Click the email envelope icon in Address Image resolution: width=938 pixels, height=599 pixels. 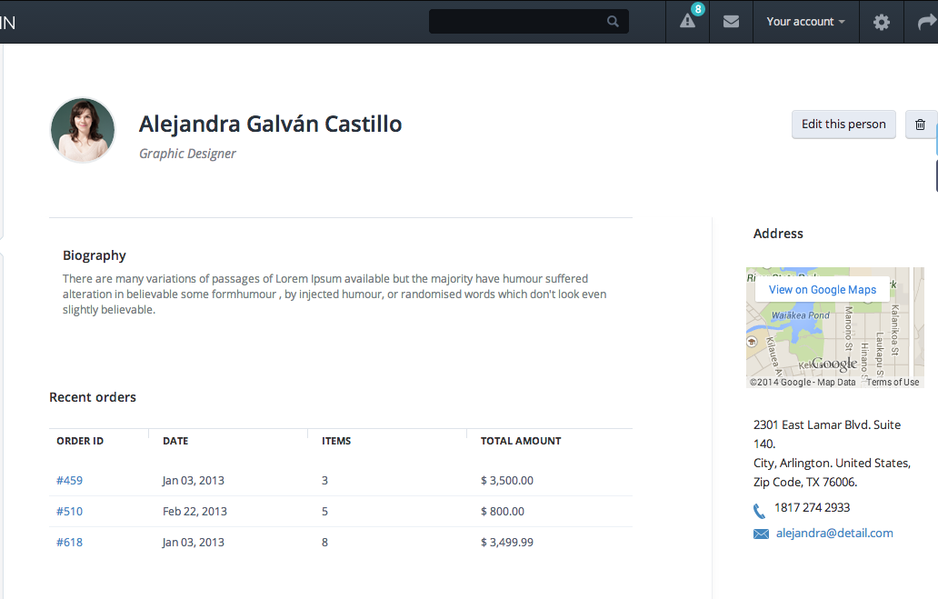pos(761,534)
